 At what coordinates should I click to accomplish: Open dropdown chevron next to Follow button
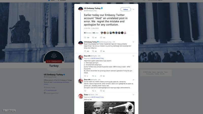(133, 9)
